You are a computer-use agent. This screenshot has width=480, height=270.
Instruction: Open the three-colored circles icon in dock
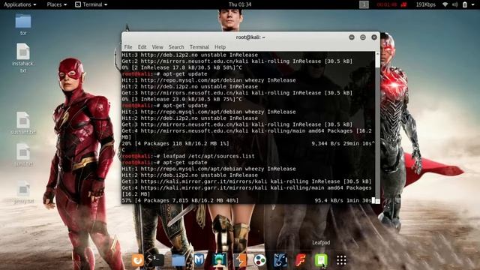pos(260,260)
